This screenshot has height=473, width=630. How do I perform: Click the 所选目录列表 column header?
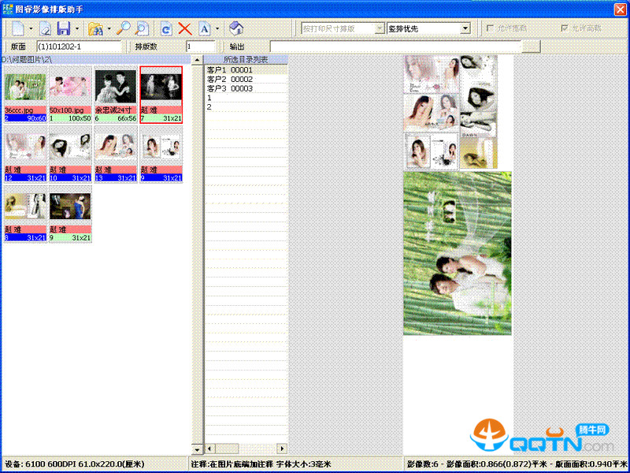click(245, 59)
